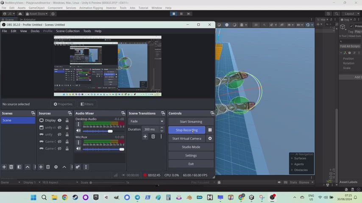Open Unity Animation Rigging menu
Image resolution: width=362 pixels, height=203 pixels.
[x=91, y=8]
